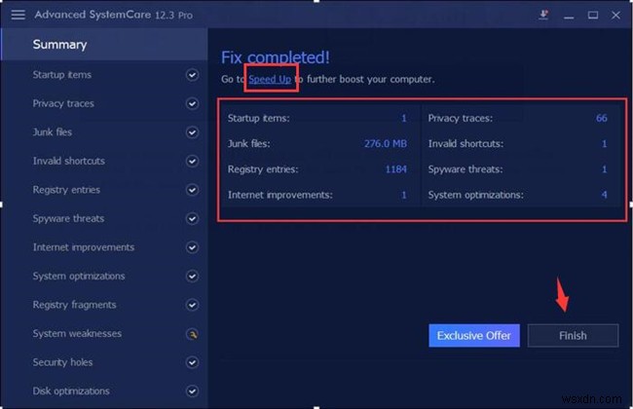Viewport: 633px width, 409px height.
Task: Click the Spyware threats count in results
Action: click(605, 169)
